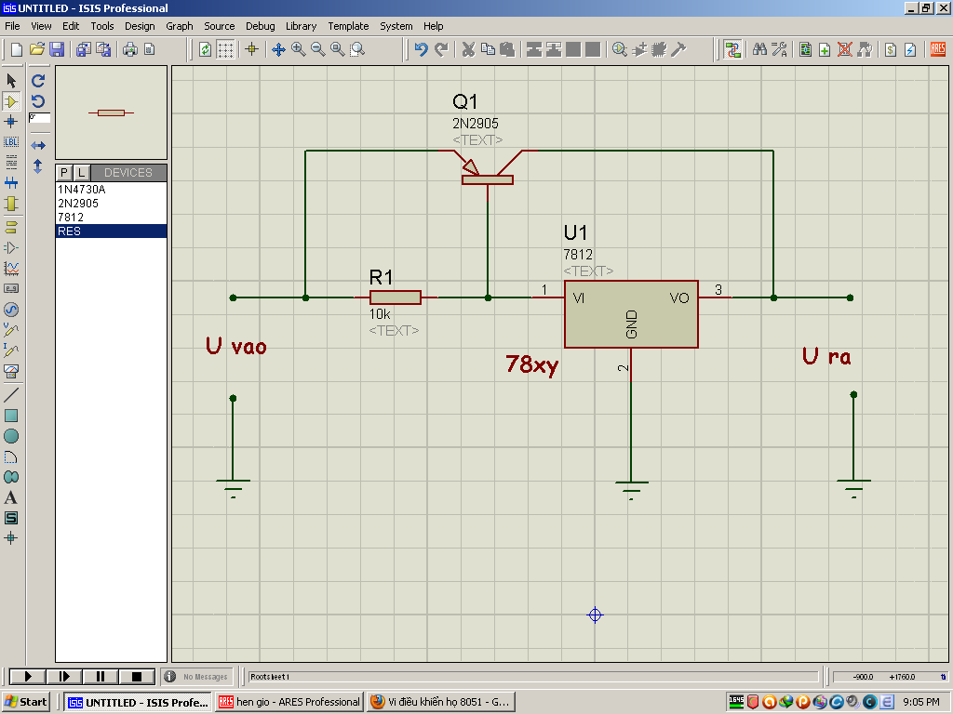
Task: Switch to ARES Professional taskbar window
Action: [289, 702]
